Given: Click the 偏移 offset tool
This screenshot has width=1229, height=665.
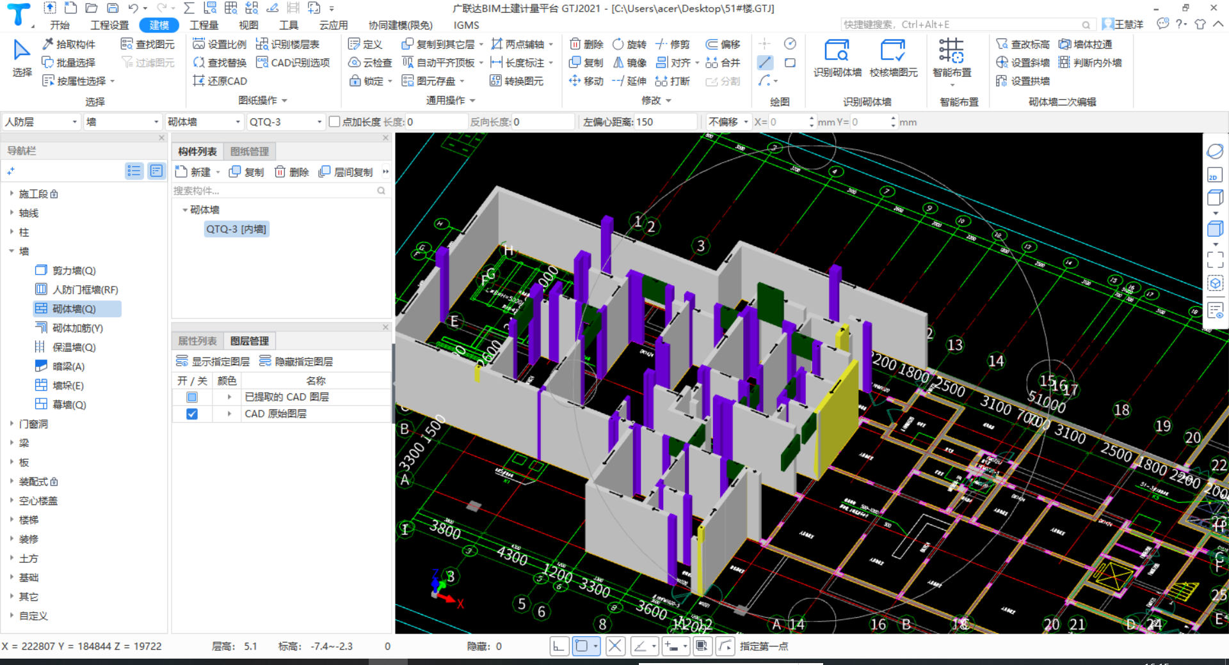Looking at the screenshot, I should click(x=723, y=44).
